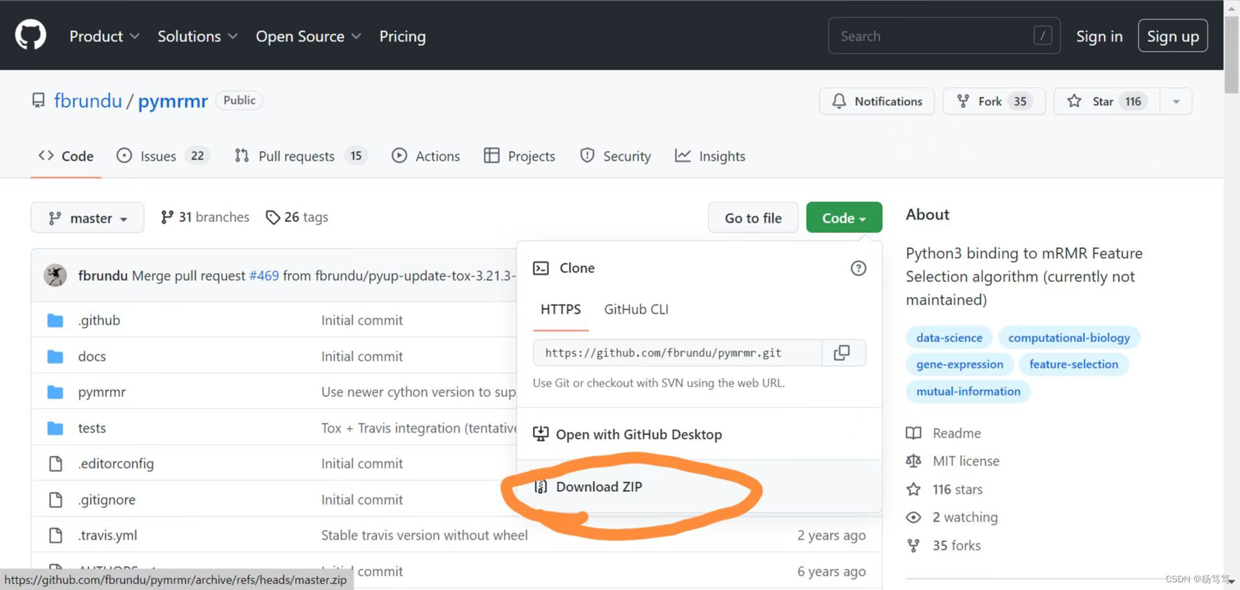The image size is (1240, 590).
Task: Toggle the green Code dropdown button
Action: click(x=844, y=218)
